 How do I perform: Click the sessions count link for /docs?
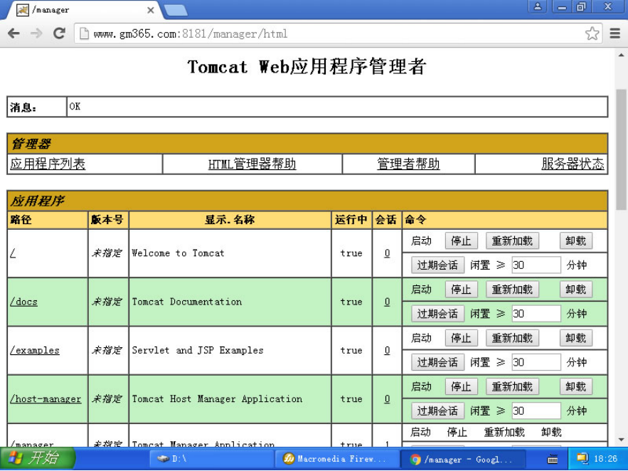(388, 302)
